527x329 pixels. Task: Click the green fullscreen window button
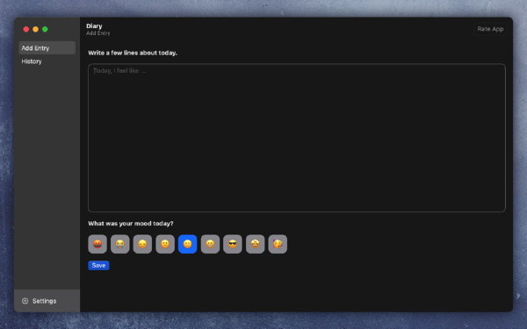pos(45,29)
